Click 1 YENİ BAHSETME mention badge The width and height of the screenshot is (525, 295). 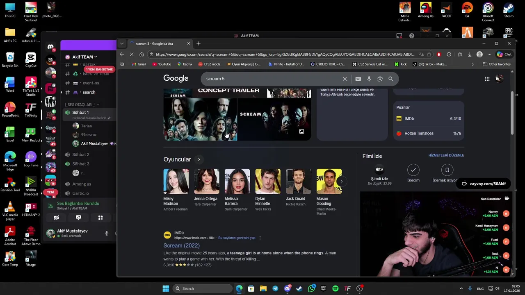tap(99, 69)
